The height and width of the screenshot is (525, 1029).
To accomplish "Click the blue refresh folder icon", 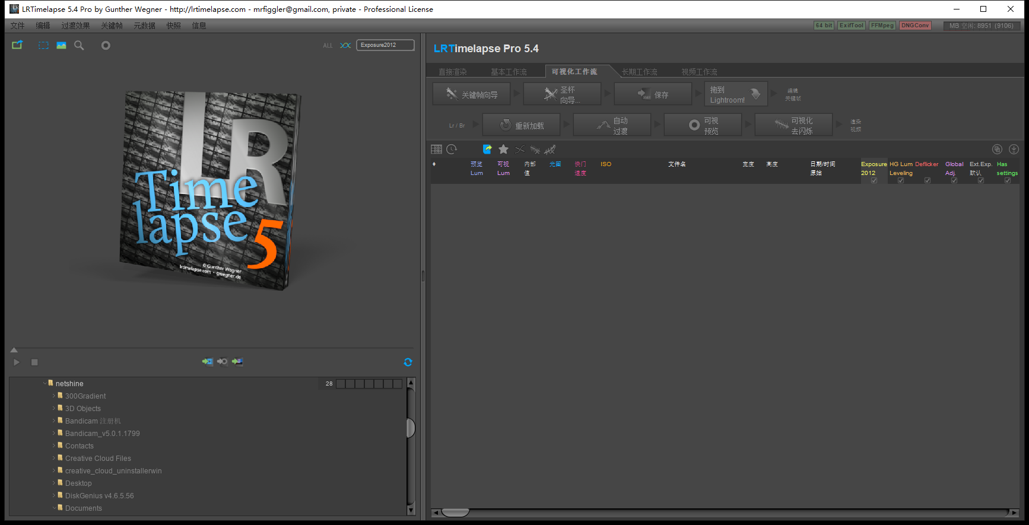I will [x=408, y=362].
